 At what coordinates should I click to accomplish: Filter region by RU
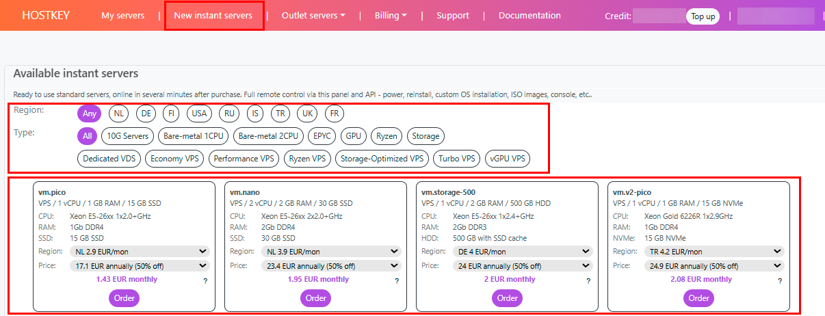coord(229,114)
